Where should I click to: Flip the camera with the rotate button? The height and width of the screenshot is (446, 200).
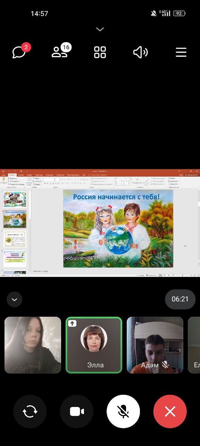30,412
